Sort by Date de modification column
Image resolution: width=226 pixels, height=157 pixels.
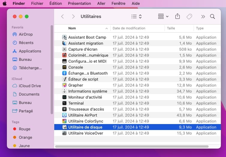[129, 28]
